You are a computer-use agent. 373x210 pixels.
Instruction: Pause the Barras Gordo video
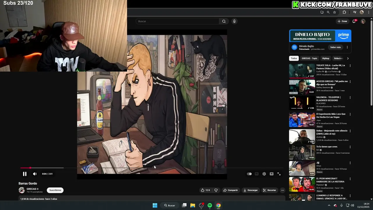(x=25, y=174)
